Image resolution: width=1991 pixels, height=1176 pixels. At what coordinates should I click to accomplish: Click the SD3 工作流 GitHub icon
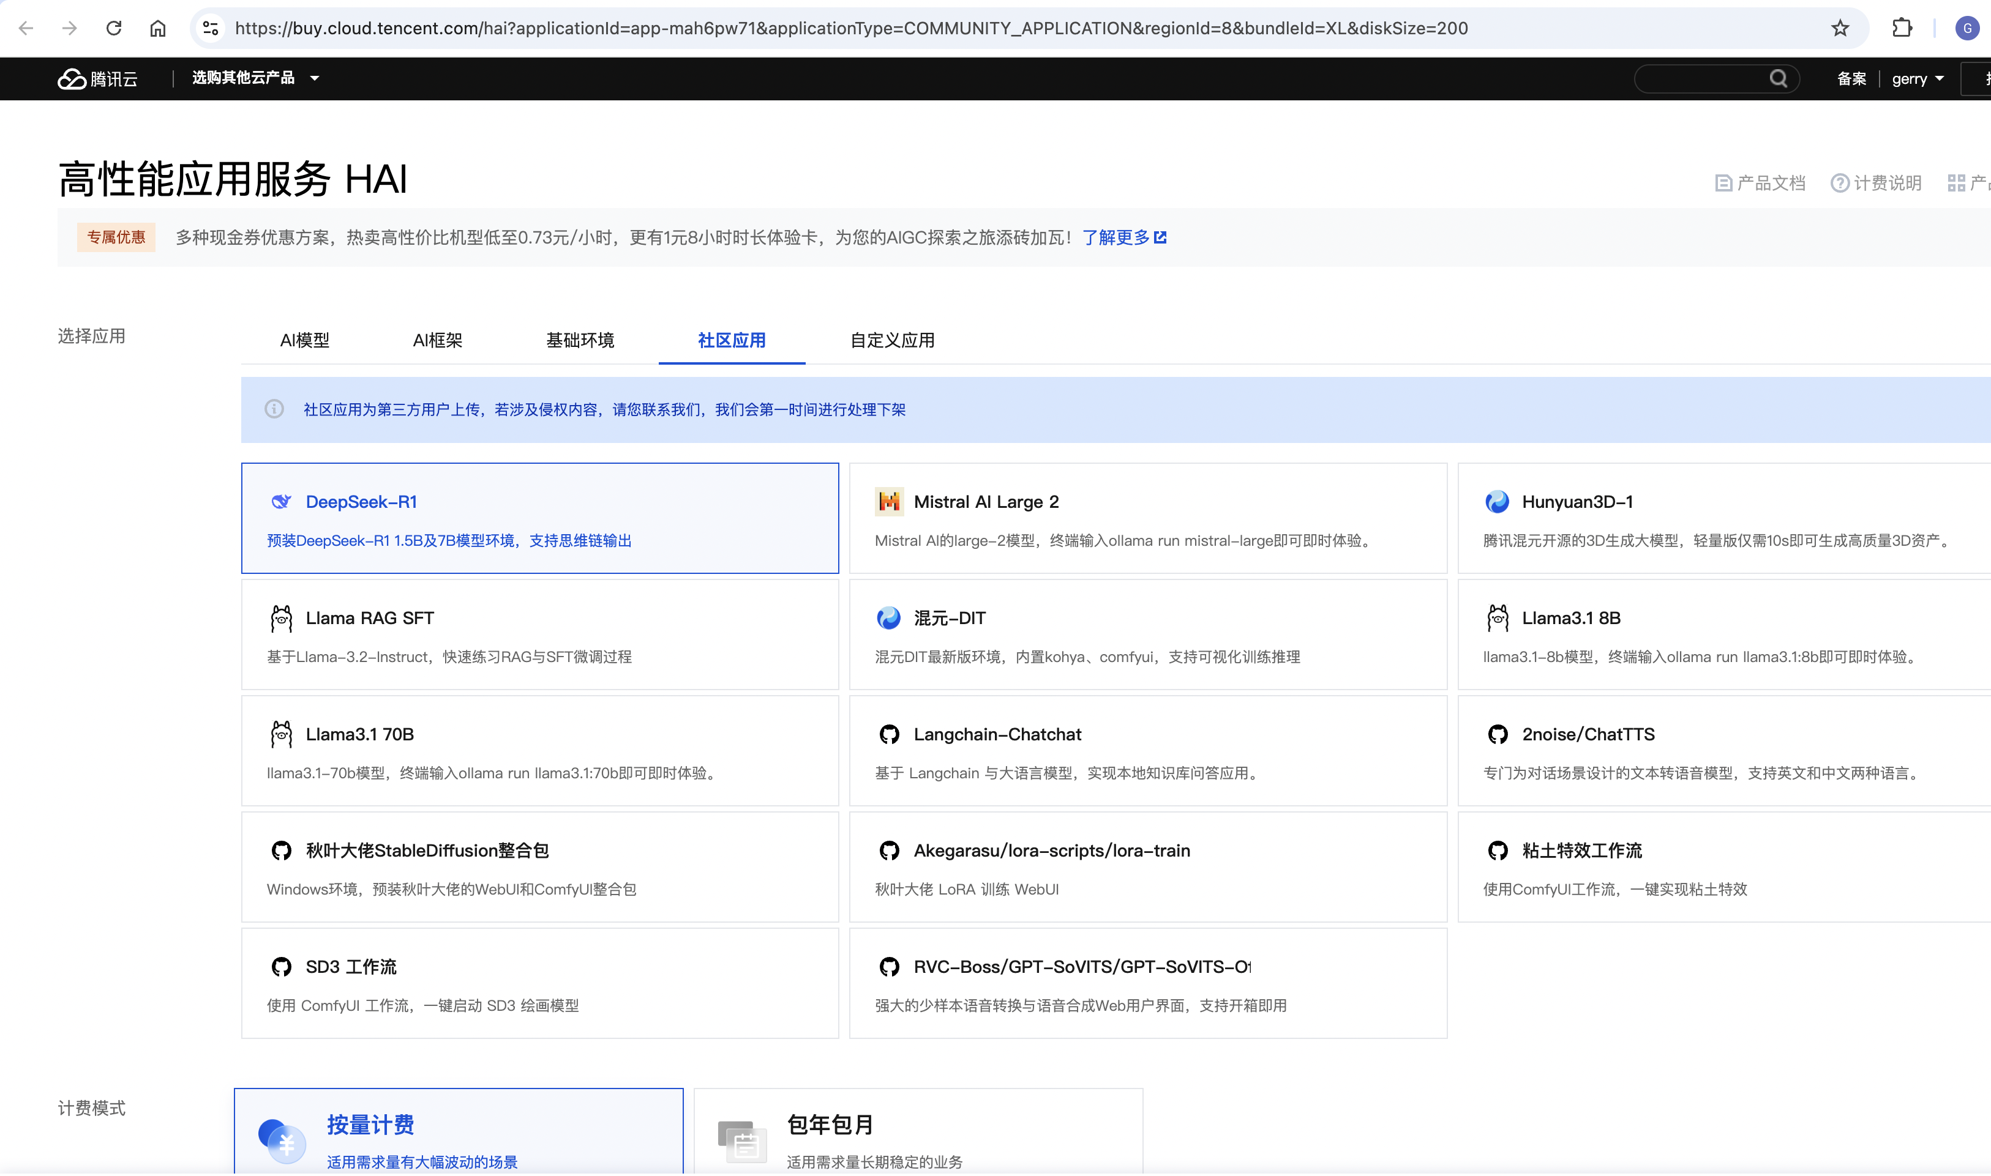pos(282,967)
